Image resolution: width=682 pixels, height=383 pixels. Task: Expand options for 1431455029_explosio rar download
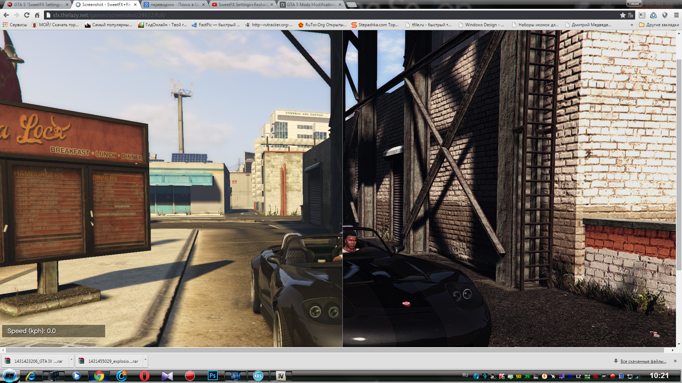point(145,360)
